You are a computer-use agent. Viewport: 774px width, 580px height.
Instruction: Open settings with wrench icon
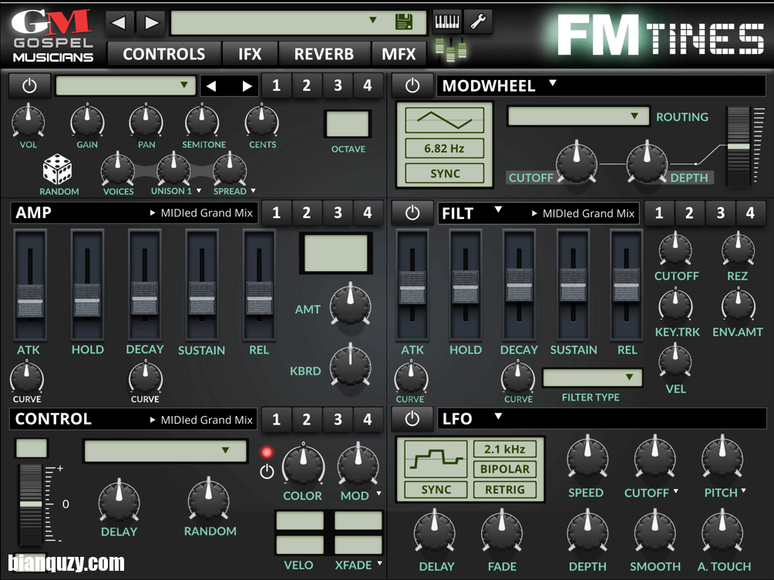[x=478, y=22]
